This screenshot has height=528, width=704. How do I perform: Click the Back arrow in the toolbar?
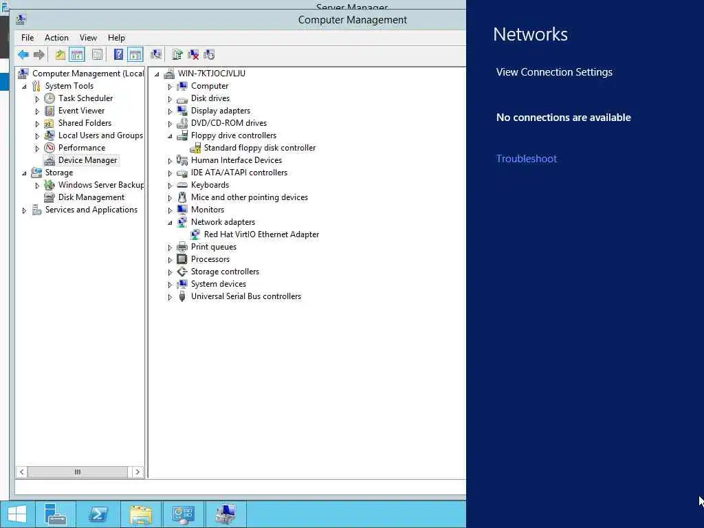(23, 55)
